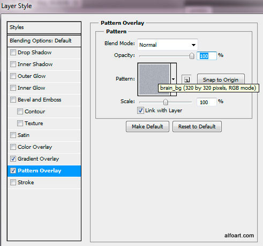Viewport: 263px width, 246px height.
Task: Open the pattern picker dropdown arrow
Action: (x=174, y=79)
